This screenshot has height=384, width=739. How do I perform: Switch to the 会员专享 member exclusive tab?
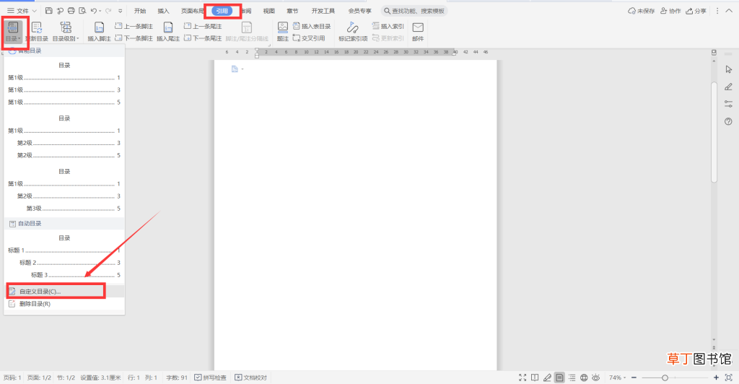[x=359, y=11]
